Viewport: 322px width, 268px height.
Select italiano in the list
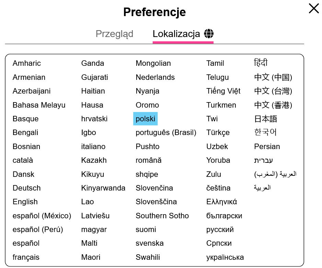(93, 147)
